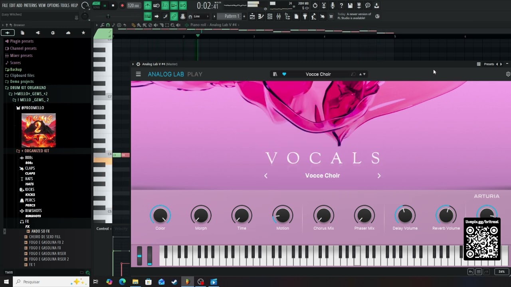
Task: Open the Mixer view
Action: point(279,16)
